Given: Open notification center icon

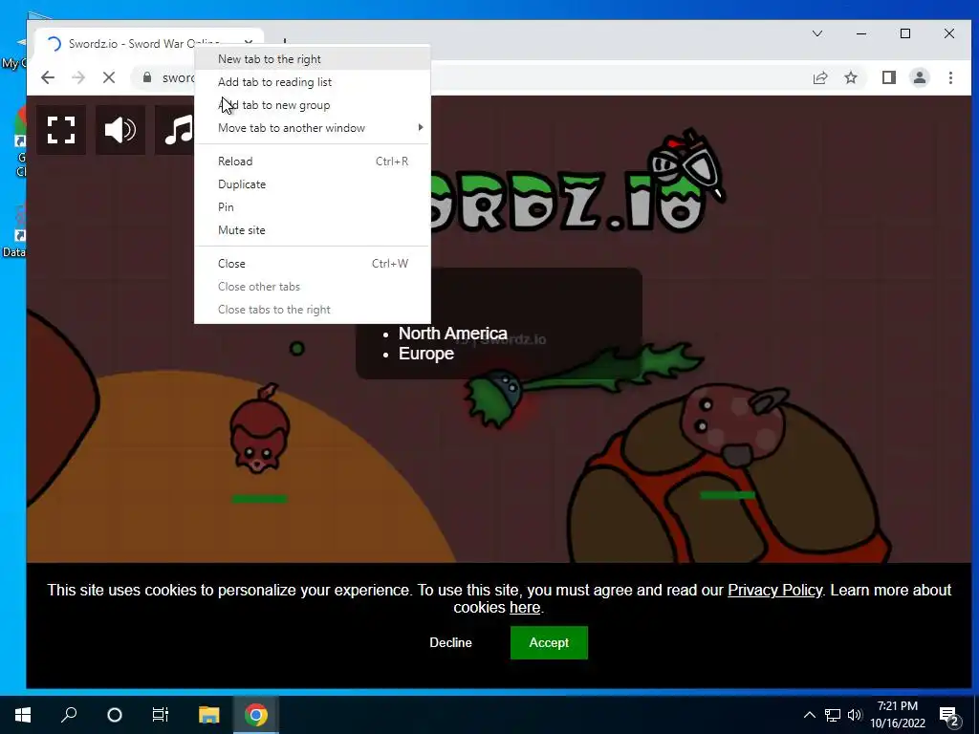Looking at the screenshot, I should click(949, 715).
